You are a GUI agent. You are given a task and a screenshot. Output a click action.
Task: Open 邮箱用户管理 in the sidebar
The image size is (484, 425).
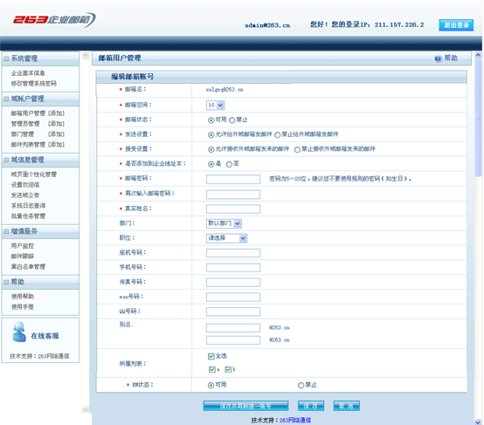(28, 113)
